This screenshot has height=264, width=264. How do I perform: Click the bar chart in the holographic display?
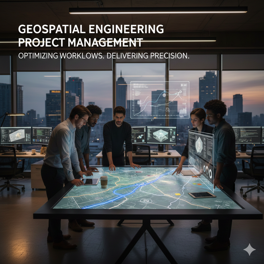183,111
